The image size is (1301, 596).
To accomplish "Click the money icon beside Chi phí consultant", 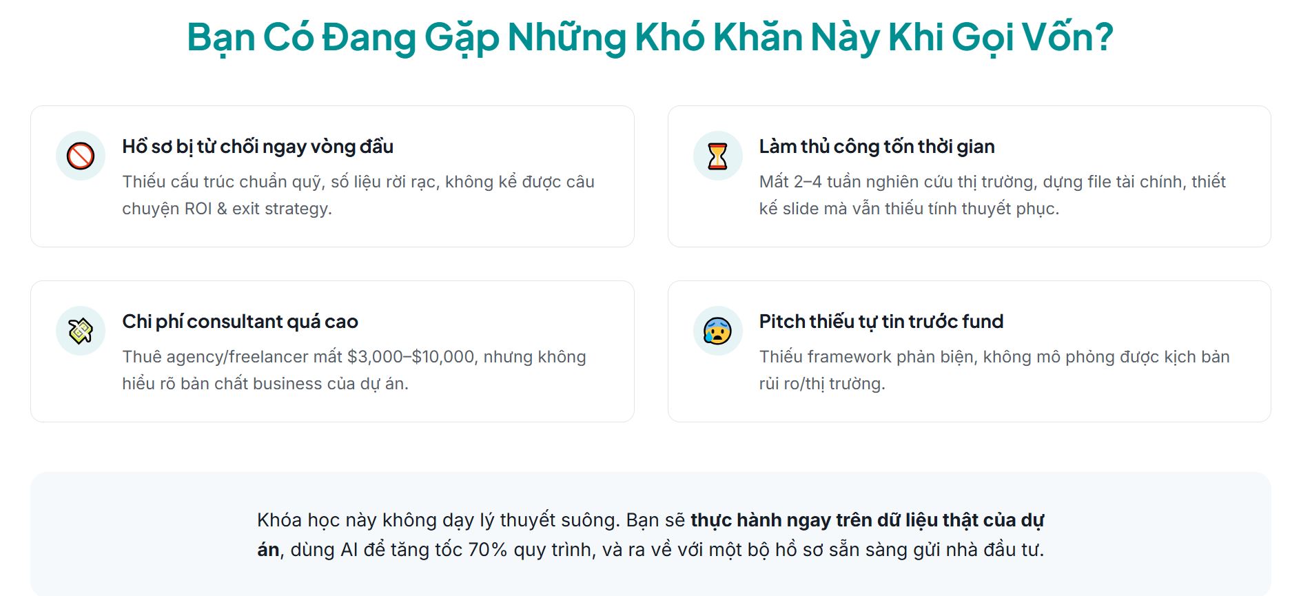I will coord(81,331).
